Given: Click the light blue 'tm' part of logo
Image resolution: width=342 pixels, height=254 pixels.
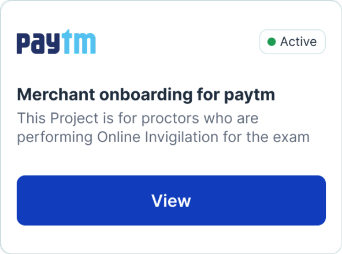Looking at the screenshot, I should (79, 42).
